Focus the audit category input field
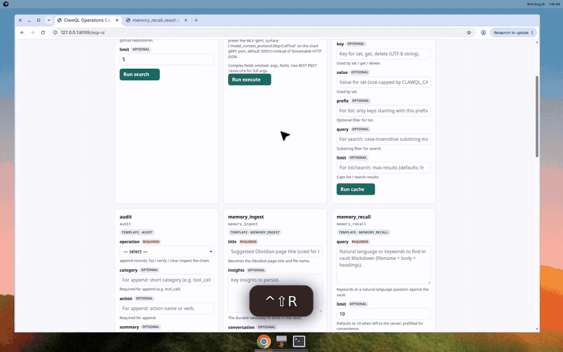 pyautogui.click(x=167, y=280)
